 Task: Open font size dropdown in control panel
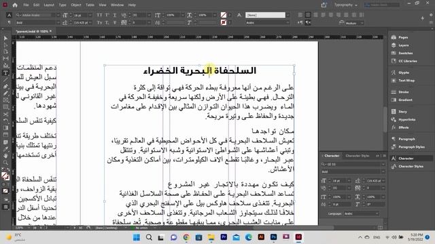tap(90, 15)
